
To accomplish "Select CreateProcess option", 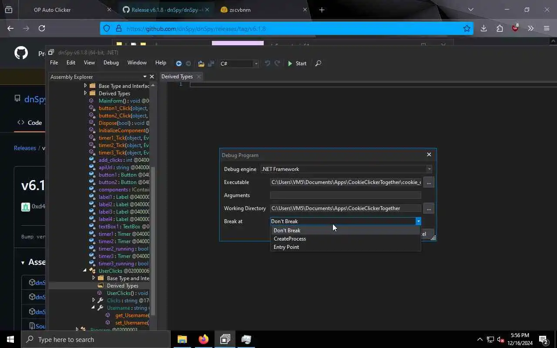I will pyautogui.click(x=346, y=239).
